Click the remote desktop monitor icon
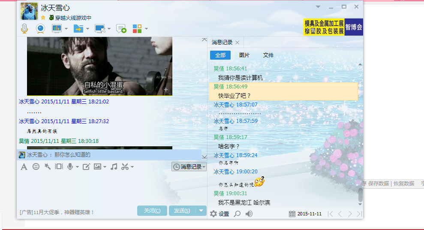The width and height of the screenshot is (424, 230). pyautogui.click(x=100, y=28)
